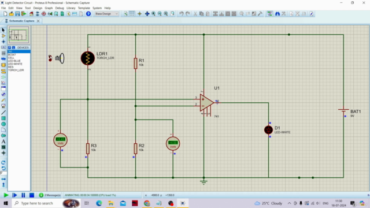Click the Cut scissors icon
Screen dimensions: 370x208
point(195,14)
